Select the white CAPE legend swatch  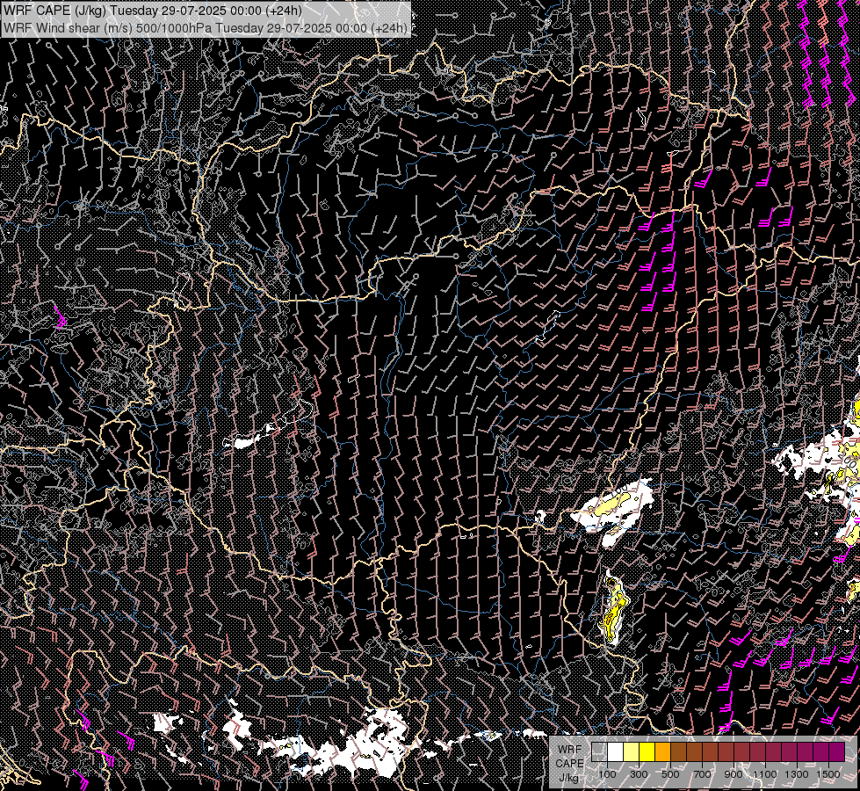coord(616,751)
